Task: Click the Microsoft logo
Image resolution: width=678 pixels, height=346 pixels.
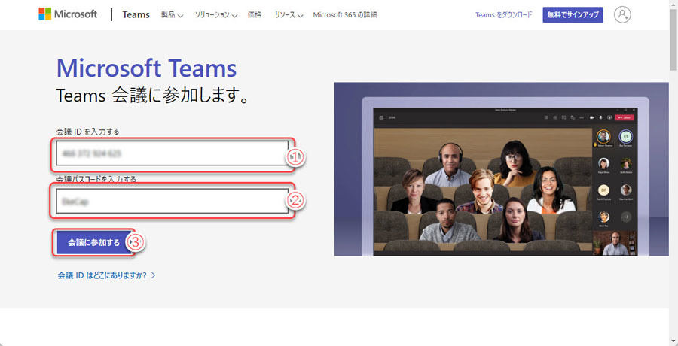Action: click(68, 14)
